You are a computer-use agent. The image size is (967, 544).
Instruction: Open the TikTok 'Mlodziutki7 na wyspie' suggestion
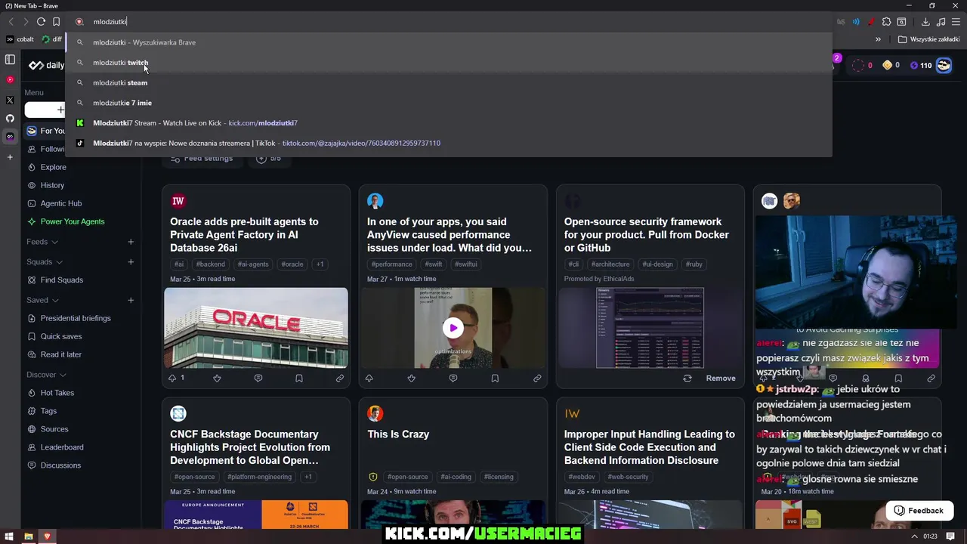(x=449, y=143)
